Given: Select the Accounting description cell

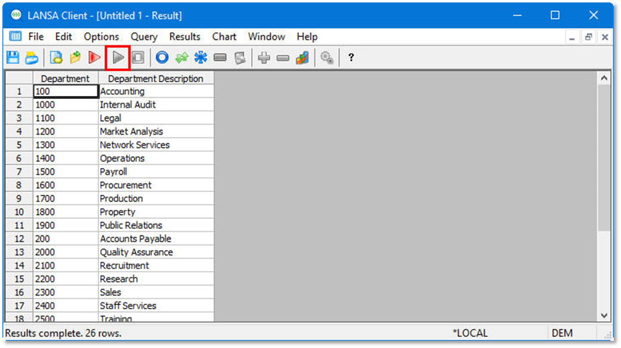Looking at the screenshot, I should (156, 91).
